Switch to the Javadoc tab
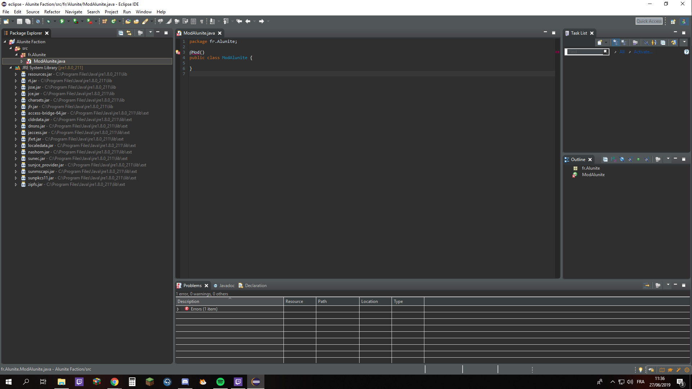Screen dimensions: 692x389 point(227,286)
